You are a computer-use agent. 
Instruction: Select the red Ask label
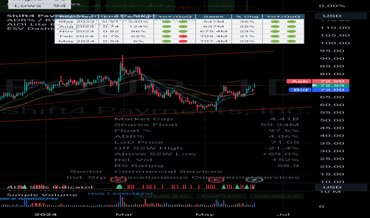tap(299, 81)
